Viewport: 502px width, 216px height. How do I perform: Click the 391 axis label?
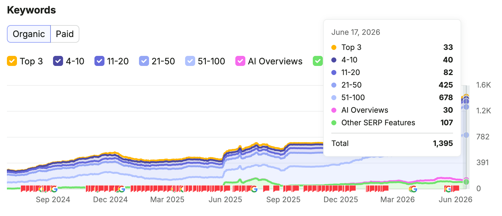[483, 163]
